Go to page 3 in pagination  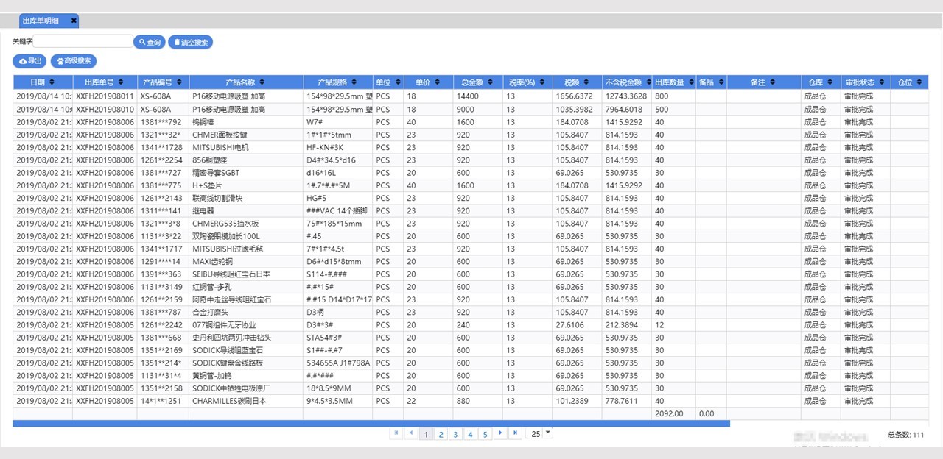(x=455, y=434)
